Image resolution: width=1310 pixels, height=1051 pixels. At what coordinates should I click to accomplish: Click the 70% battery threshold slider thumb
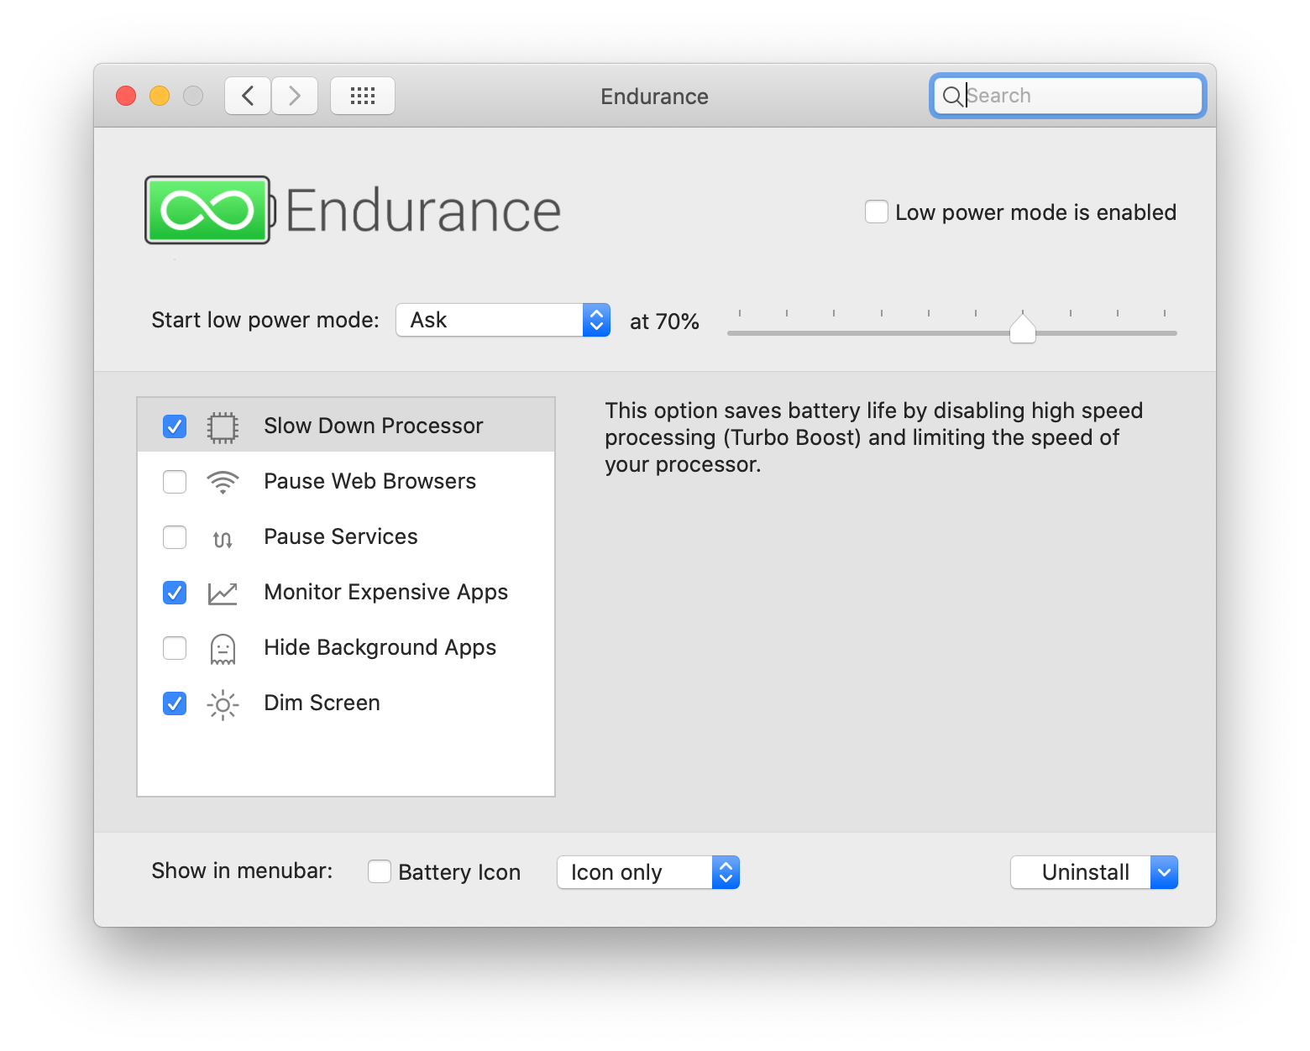1023,328
